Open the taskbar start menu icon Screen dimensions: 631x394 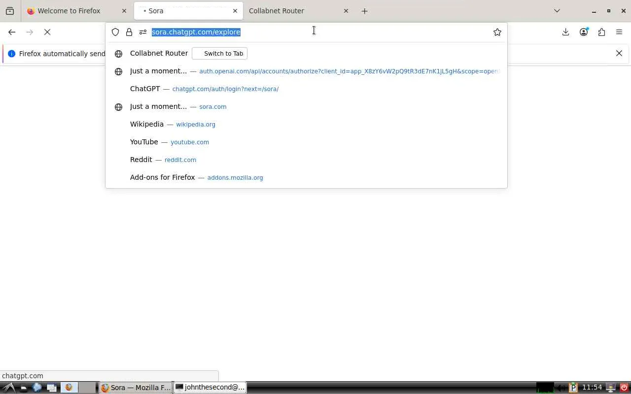click(9, 388)
